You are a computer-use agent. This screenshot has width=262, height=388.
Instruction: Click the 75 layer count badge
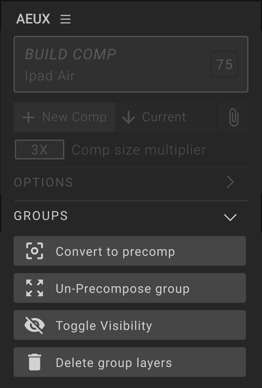(225, 64)
